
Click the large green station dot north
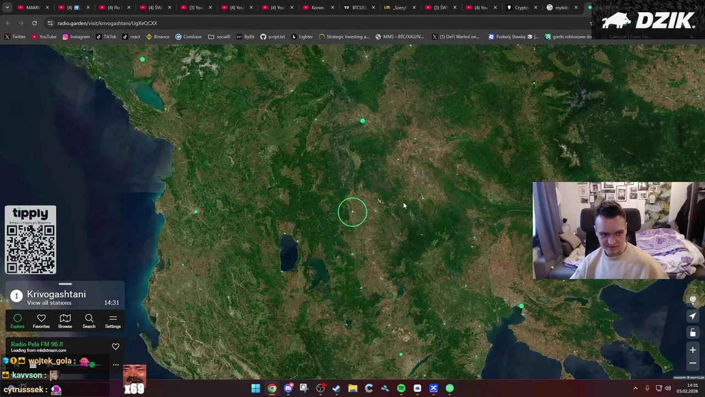coord(362,121)
